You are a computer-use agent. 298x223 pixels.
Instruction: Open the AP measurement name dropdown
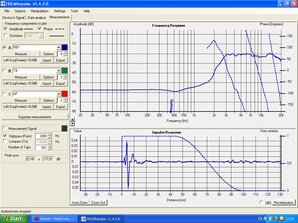pyautogui.click(x=58, y=94)
